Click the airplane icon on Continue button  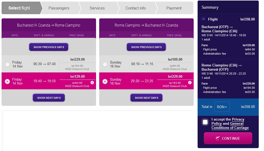click(x=217, y=138)
